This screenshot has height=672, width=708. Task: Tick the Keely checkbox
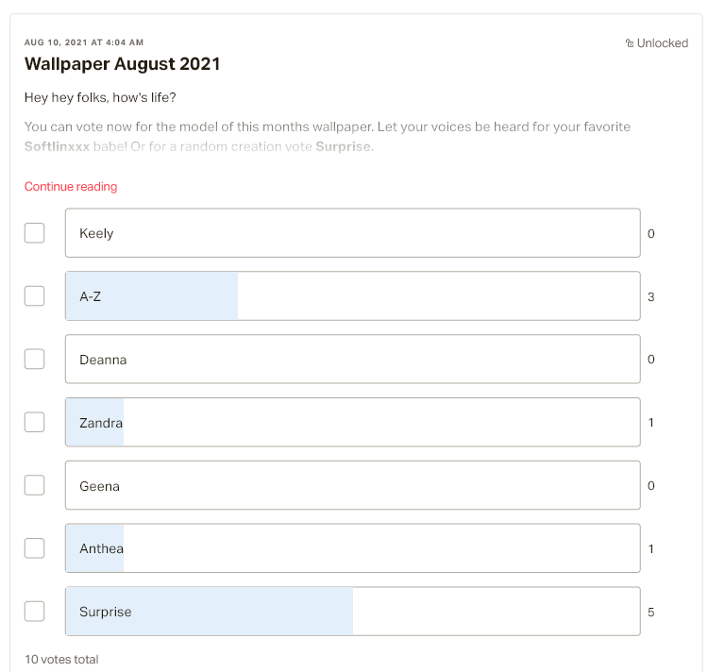coord(34,233)
